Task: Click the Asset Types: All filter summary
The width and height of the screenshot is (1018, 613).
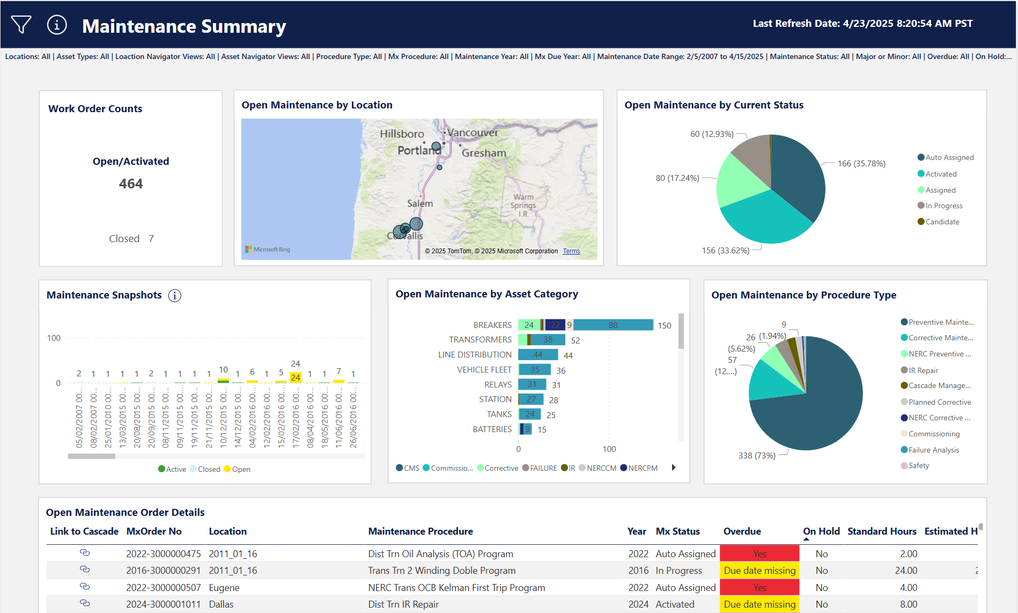Action: [82, 56]
